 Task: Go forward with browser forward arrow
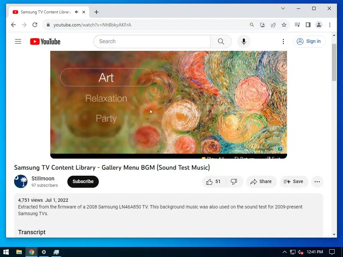24,25
